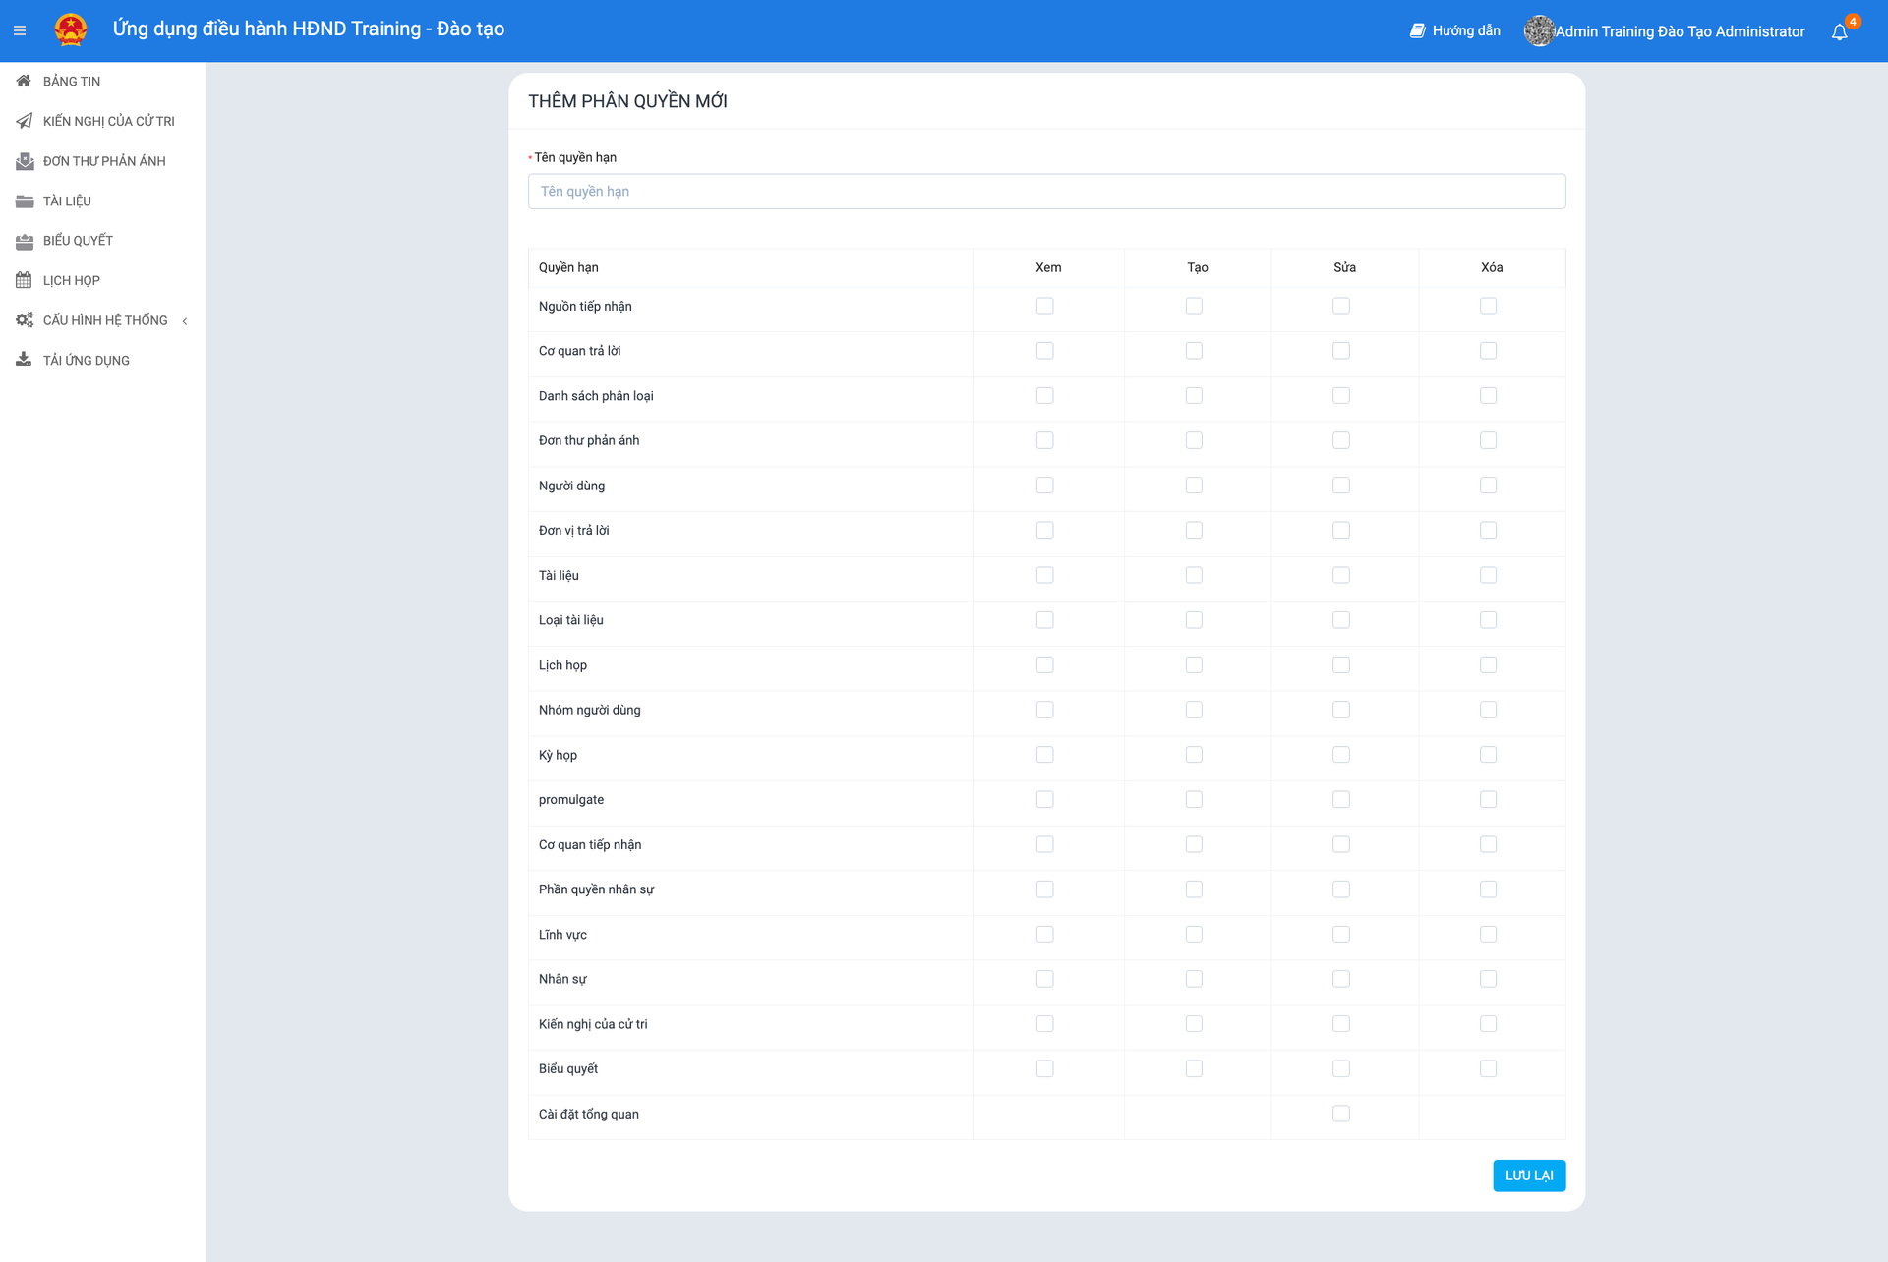Click the Bảng tin home icon
This screenshot has width=1888, height=1262.
[24, 81]
